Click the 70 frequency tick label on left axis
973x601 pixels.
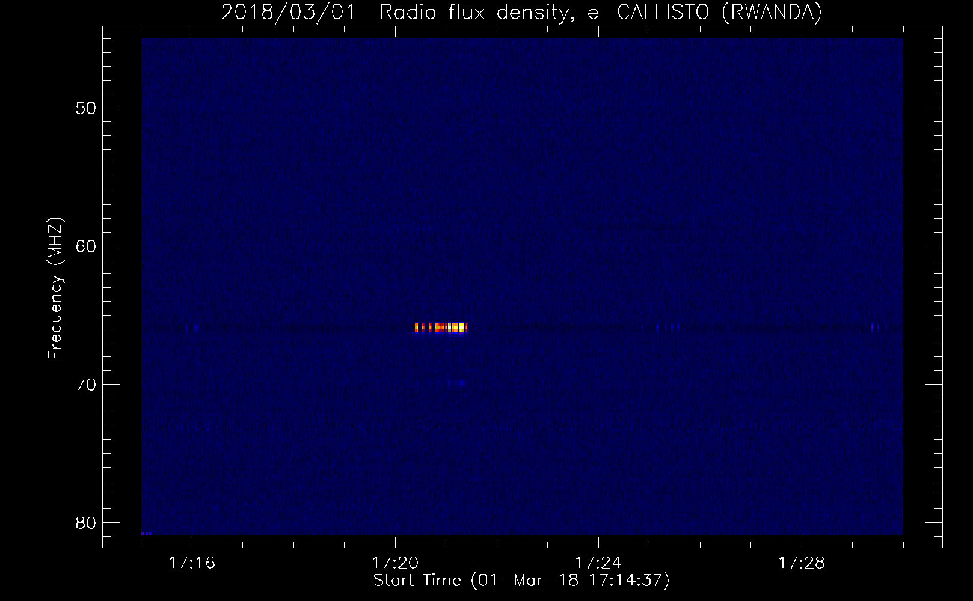(x=85, y=385)
